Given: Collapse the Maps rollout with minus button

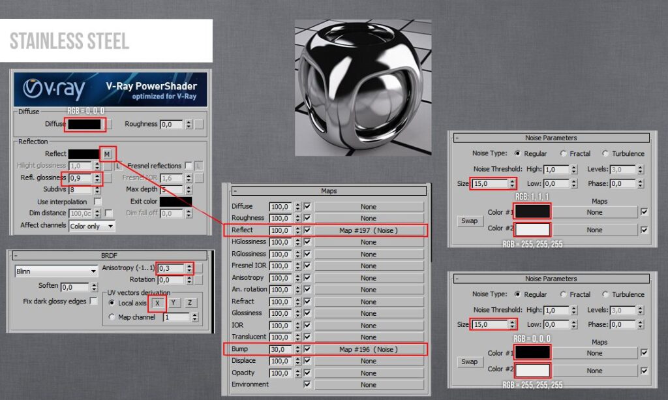Looking at the screenshot, I should pyautogui.click(x=235, y=191).
